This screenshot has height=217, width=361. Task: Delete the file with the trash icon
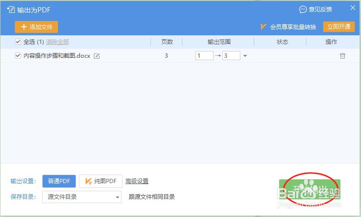(342, 56)
